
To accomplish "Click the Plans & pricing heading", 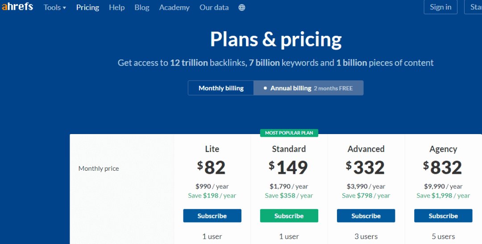I will pyautogui.click(x=276, y=39).
